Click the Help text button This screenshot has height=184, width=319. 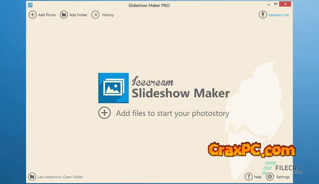pyautogui.click(x=258, y=177)
